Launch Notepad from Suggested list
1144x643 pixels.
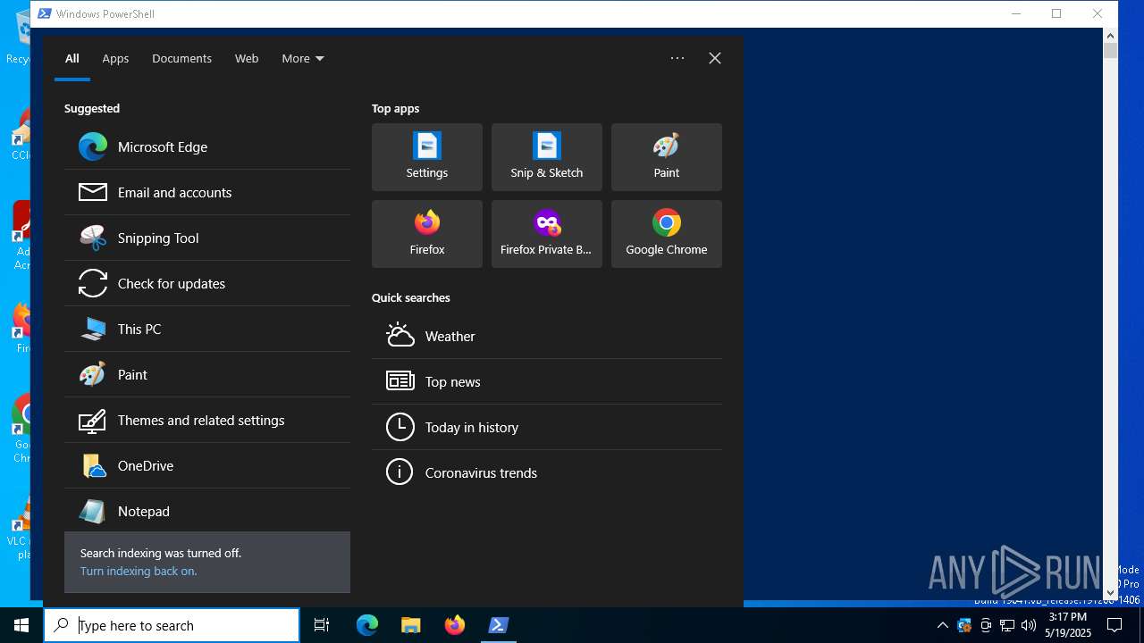[207, 511]
